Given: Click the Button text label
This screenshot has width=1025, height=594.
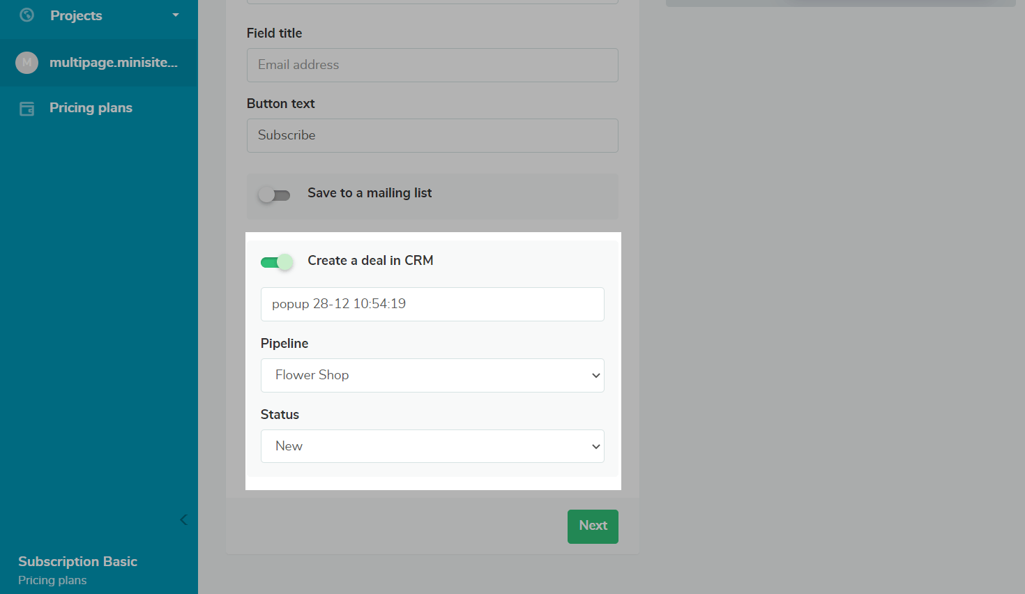Looking at the screenshot, I should pos(280,103).
